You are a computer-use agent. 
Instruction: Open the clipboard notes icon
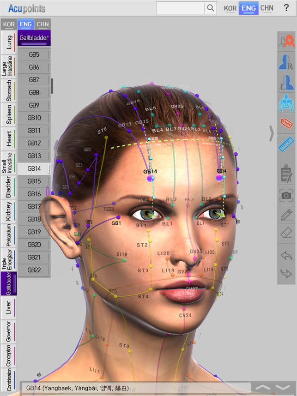coord(286,174)
